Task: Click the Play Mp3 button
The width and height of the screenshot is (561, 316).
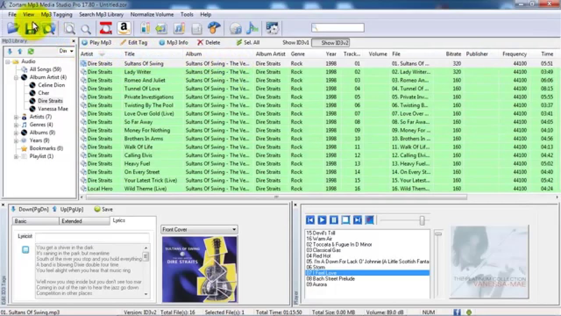Action: (96, 43)
